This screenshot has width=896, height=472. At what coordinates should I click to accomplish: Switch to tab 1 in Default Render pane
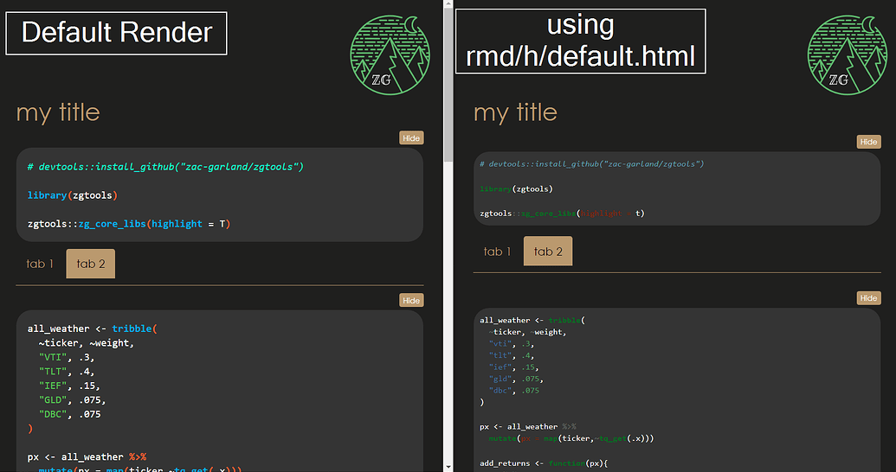[x=40, y=264]
